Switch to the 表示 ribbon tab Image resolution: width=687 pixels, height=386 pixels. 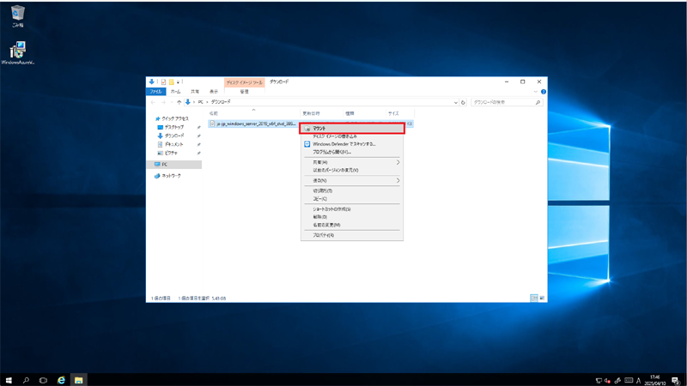tap(213, 91)
